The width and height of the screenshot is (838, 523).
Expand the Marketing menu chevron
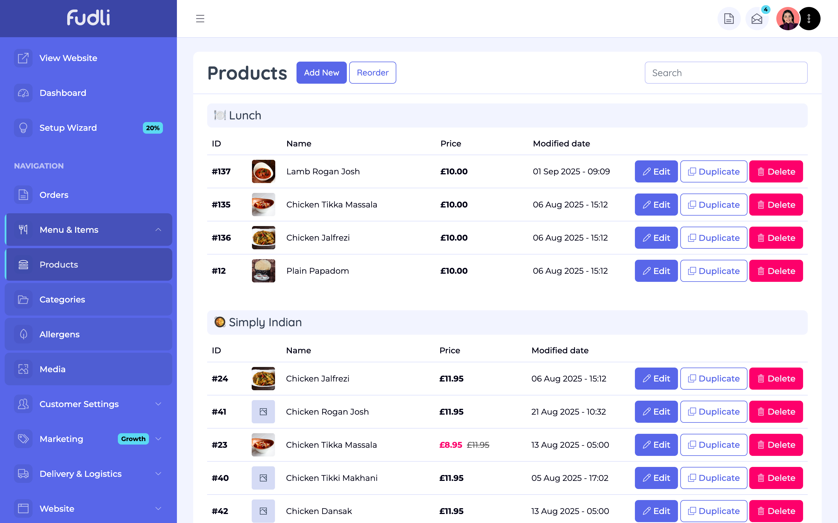pos(158,439)
